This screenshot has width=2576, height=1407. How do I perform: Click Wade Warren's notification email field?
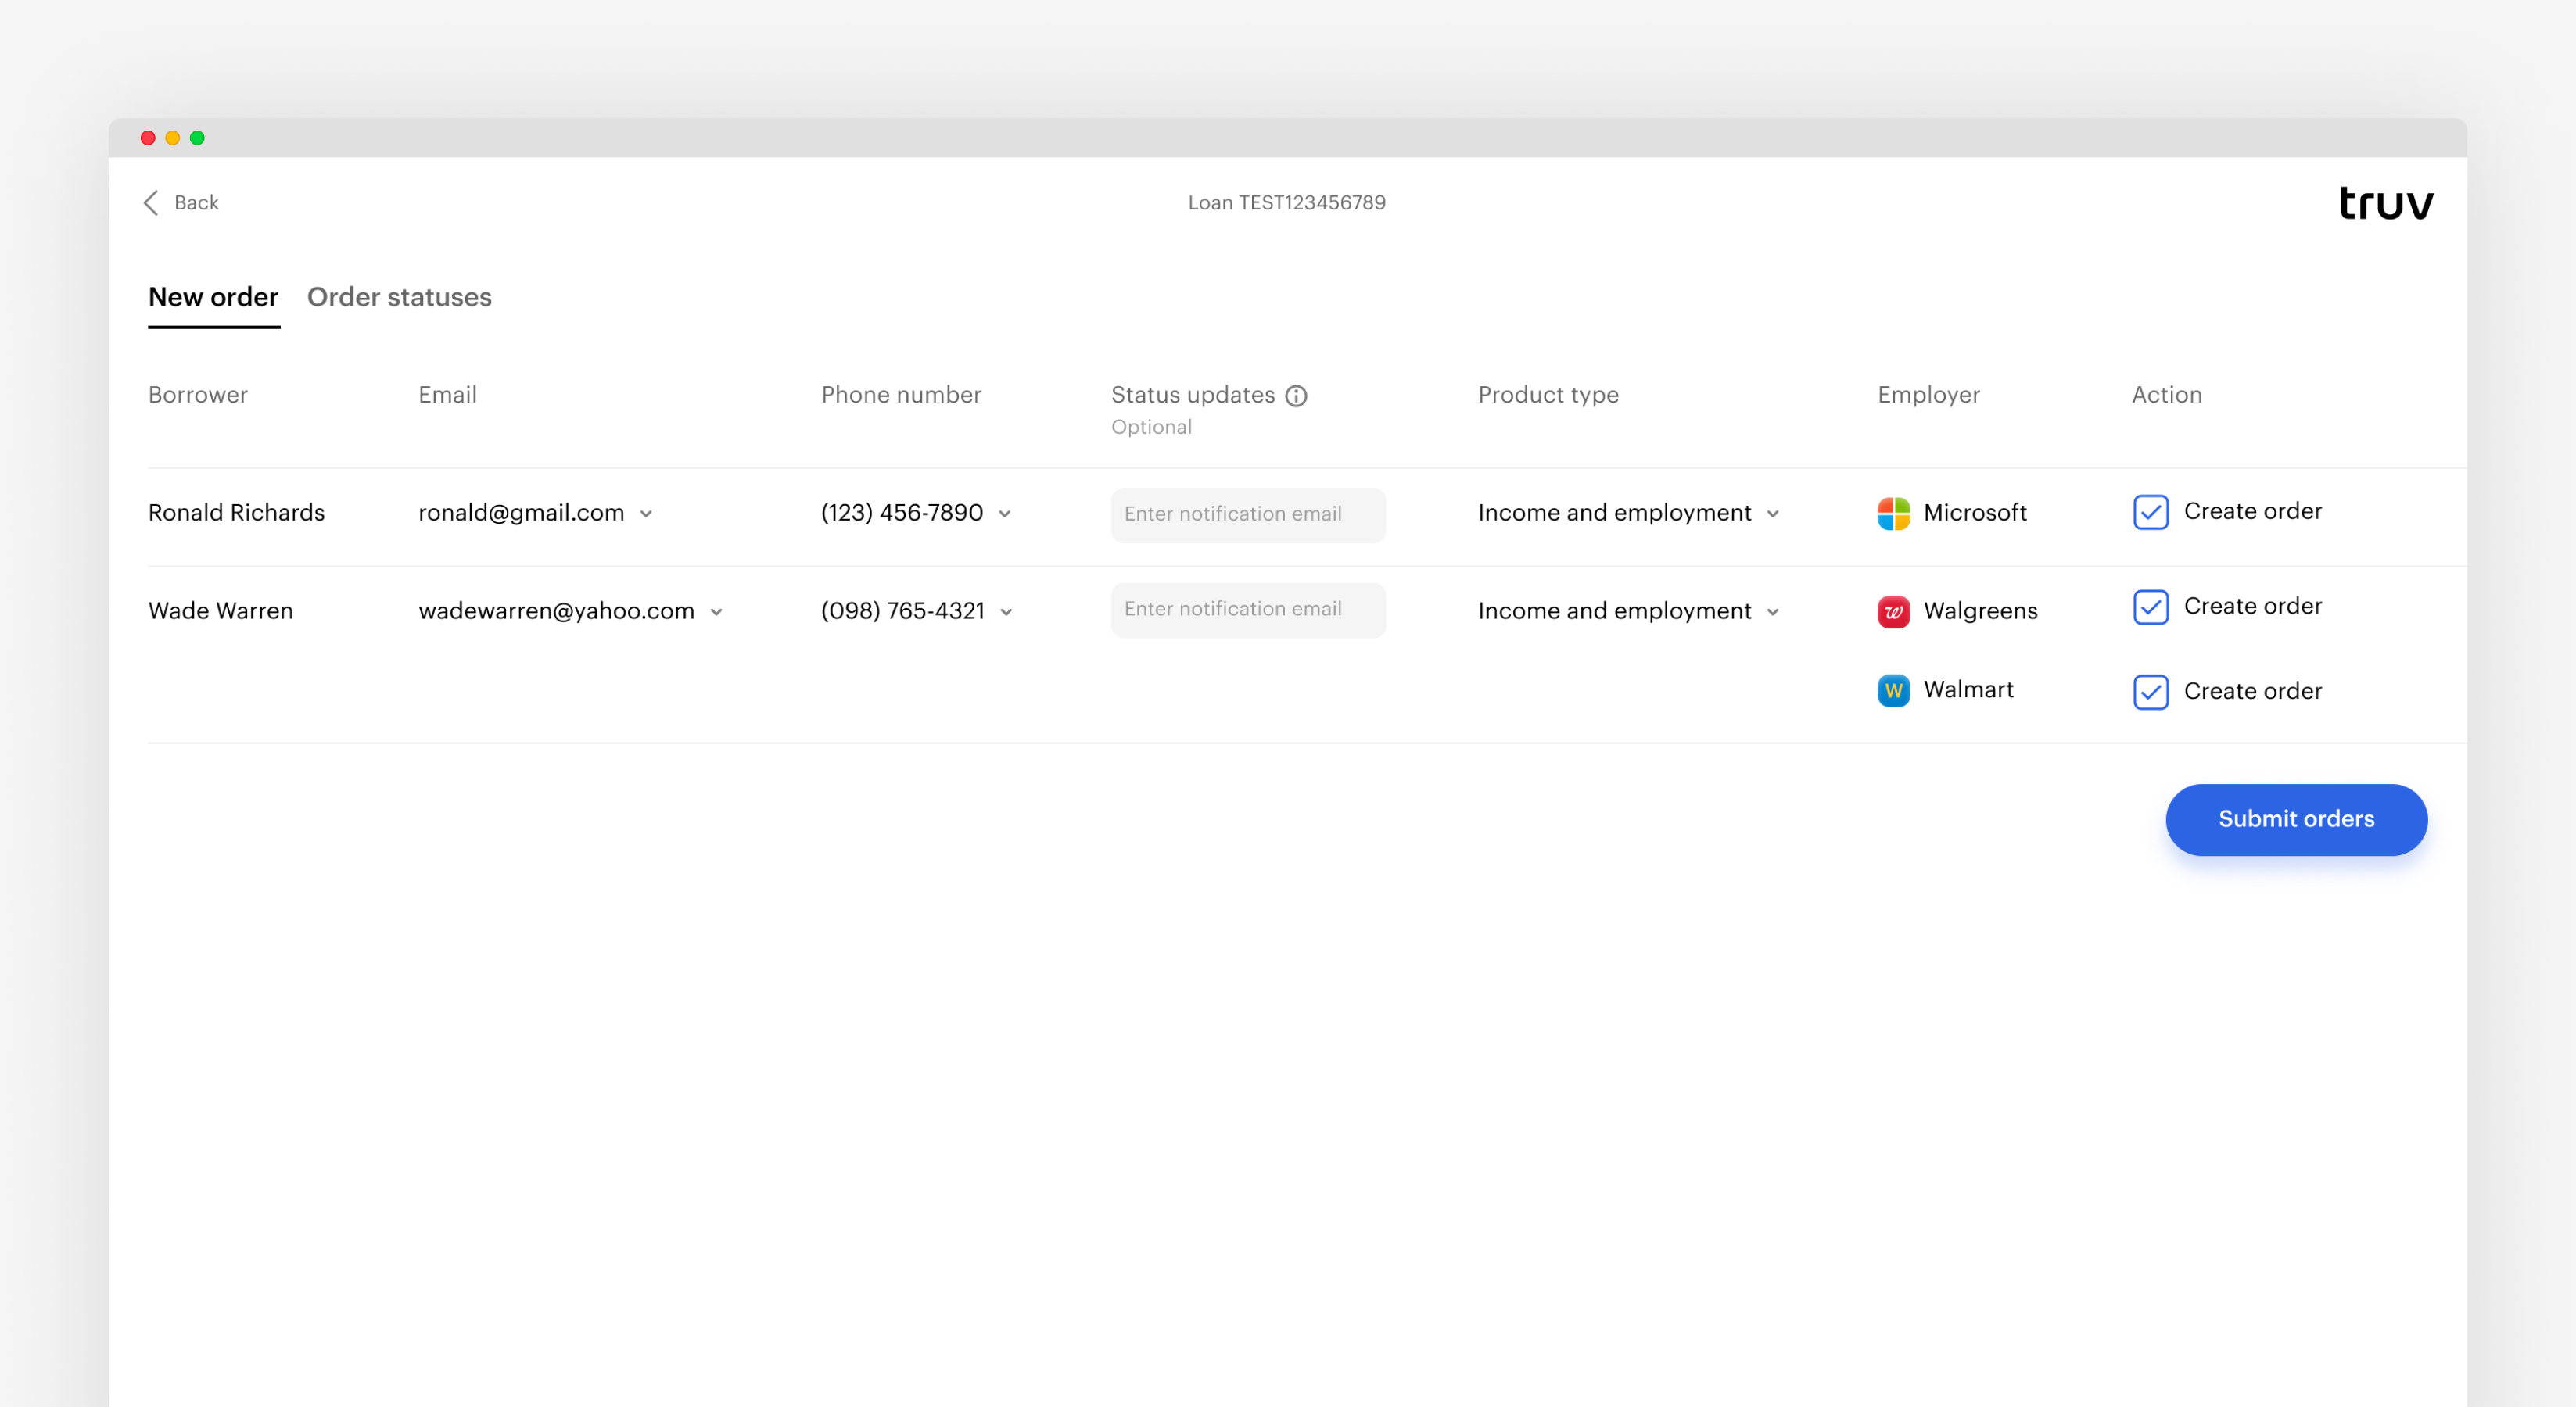coord(1247,610)
